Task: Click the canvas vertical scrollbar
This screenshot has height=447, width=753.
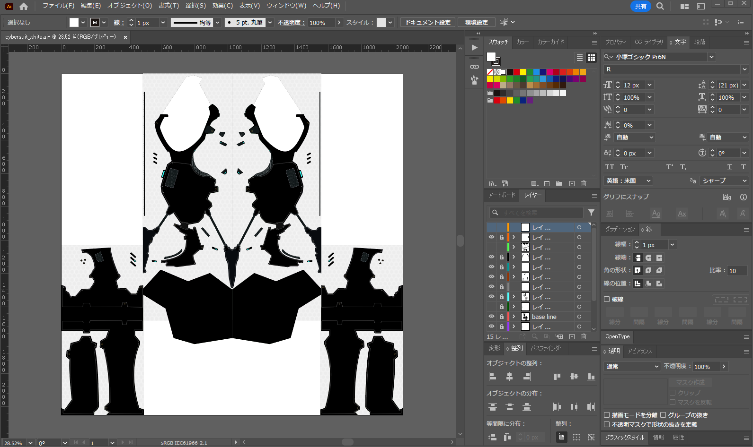Action: (460, 241)
